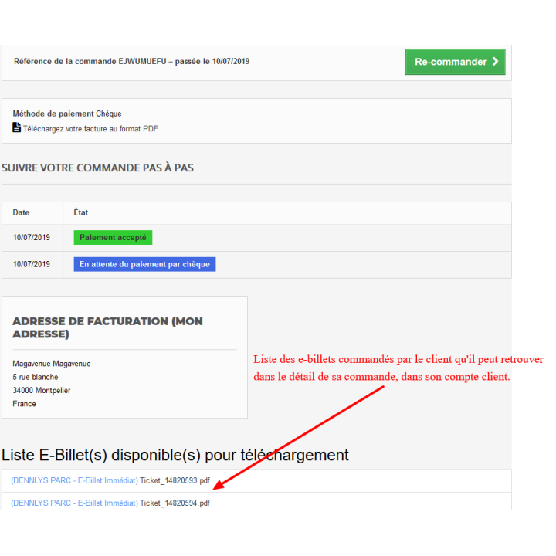Click the 10/07/2019 date beside Paiement accepté

[x=32, y=238]
